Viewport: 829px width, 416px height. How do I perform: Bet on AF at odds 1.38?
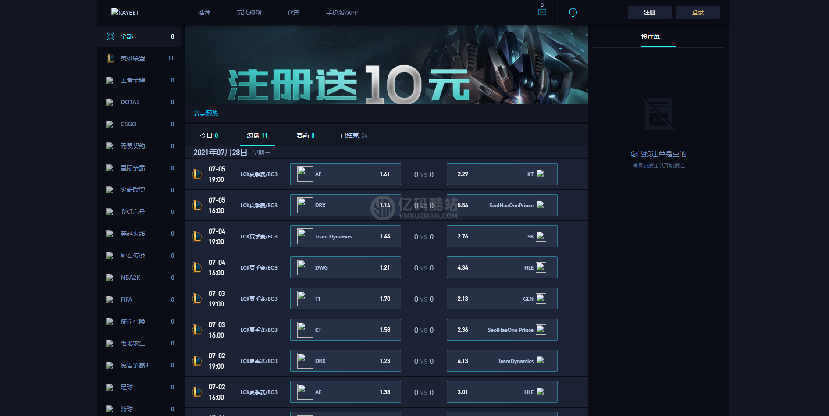345,392
